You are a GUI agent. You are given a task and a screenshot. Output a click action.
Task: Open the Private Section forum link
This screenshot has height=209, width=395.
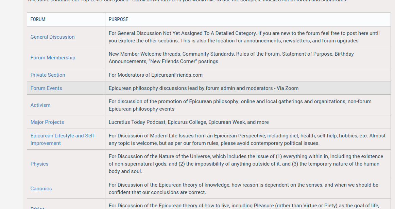(x=48, y=75)
